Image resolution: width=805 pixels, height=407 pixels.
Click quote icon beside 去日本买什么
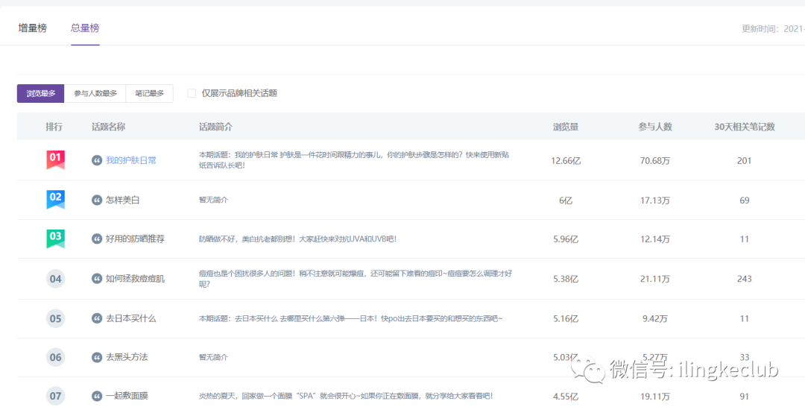96,318
